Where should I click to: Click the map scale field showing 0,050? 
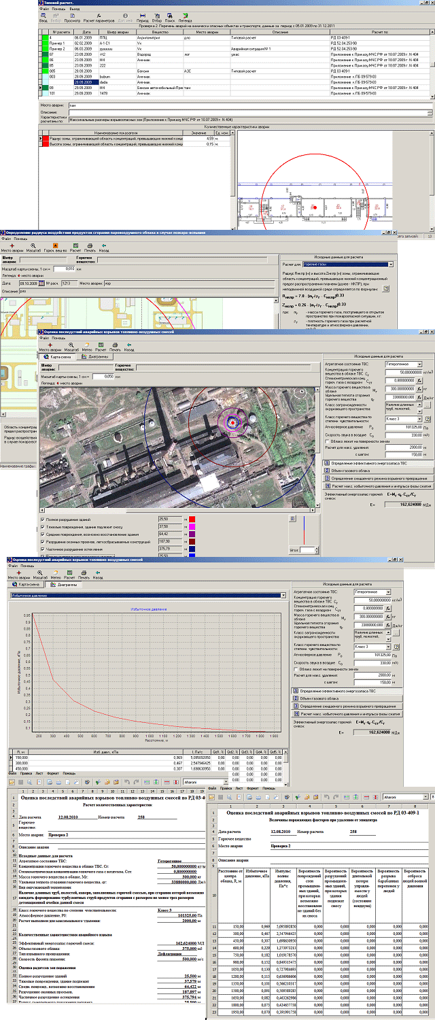[102, 375]
